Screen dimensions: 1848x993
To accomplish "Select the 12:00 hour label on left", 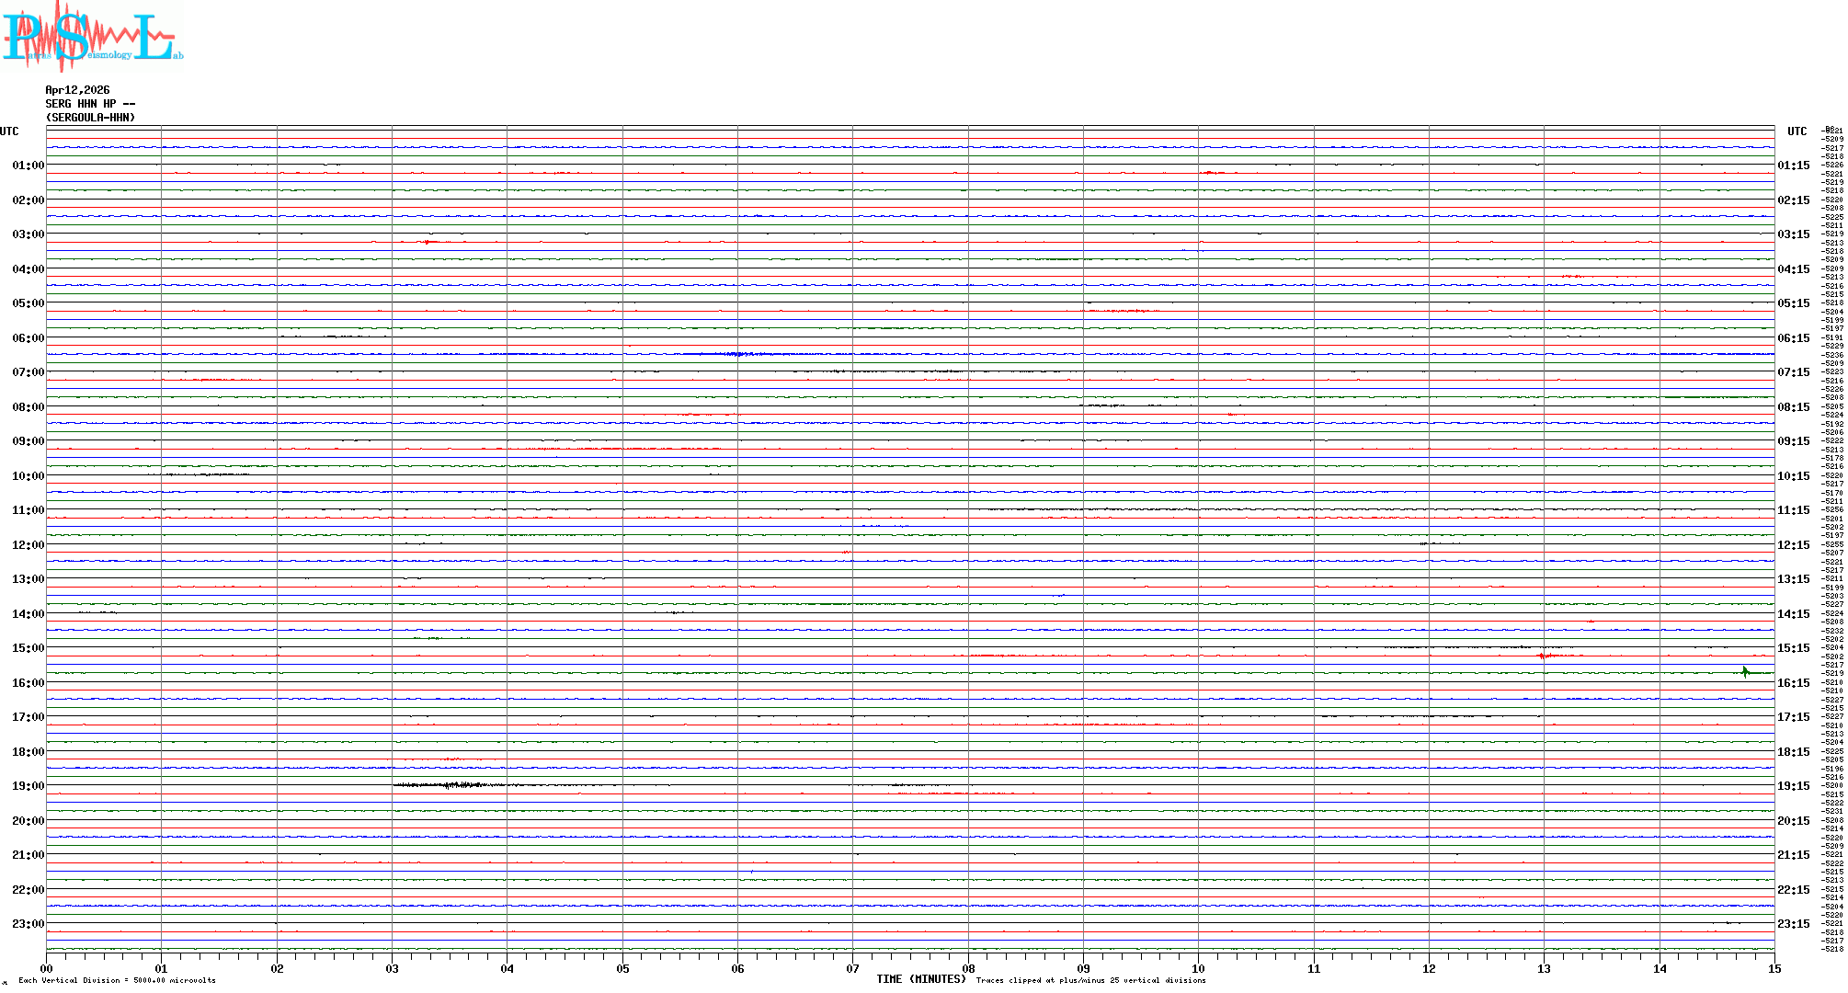I will 28,545.
